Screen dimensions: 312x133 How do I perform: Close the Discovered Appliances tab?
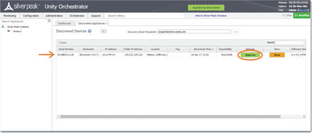[x=107, y=23]
